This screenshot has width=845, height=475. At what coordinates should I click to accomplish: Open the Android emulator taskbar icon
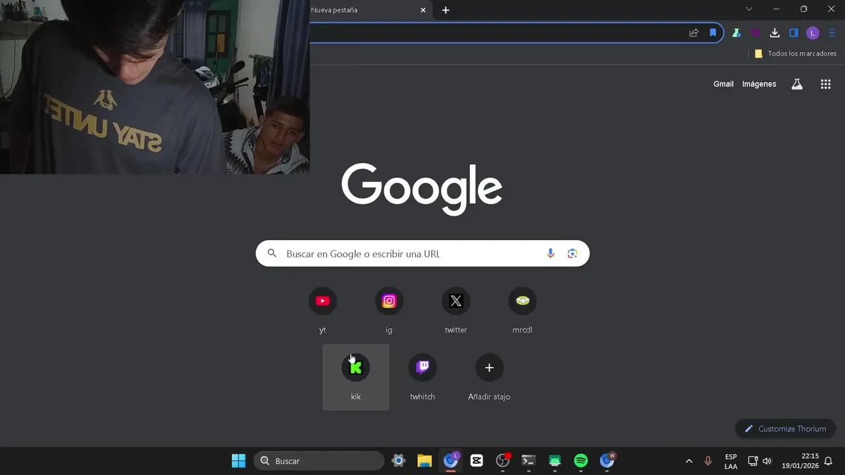[x=555, y=461]
